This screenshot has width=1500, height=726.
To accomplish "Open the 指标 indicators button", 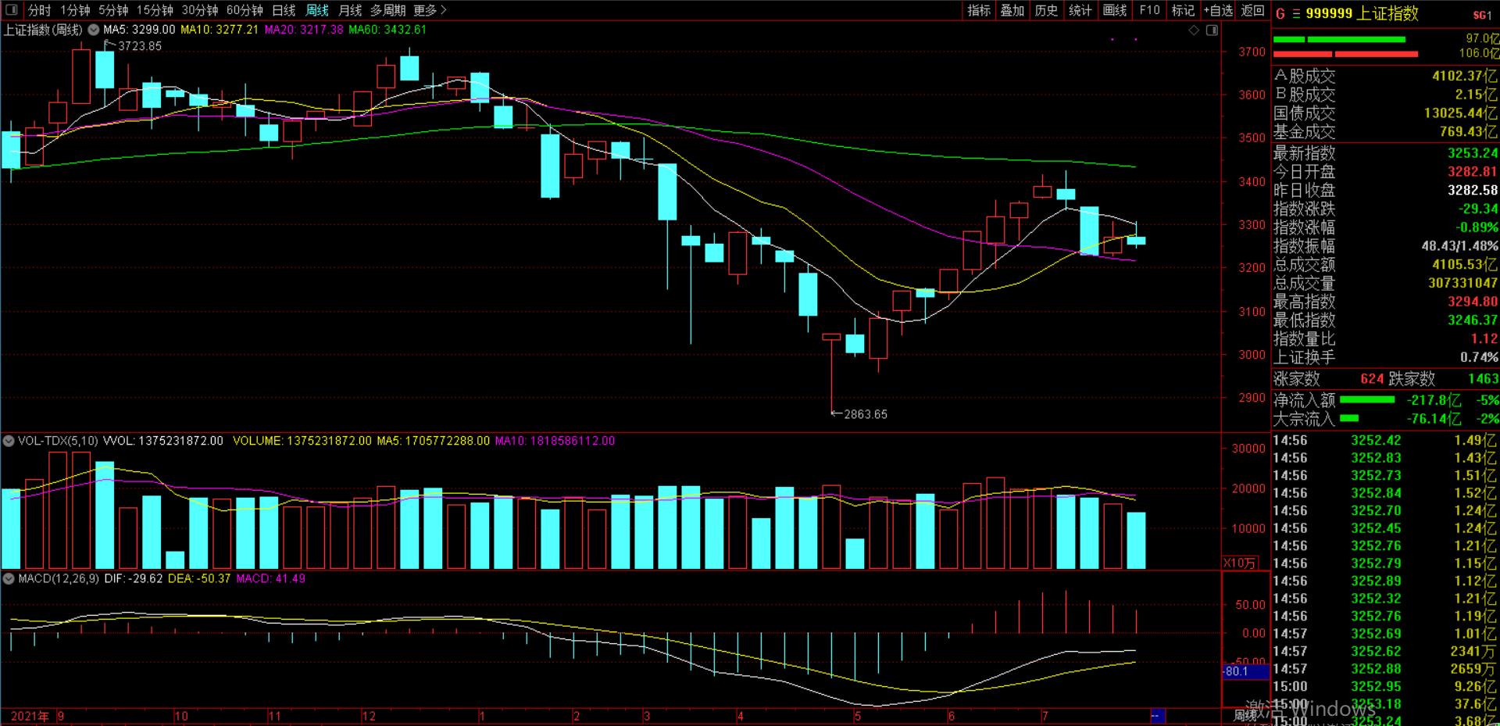I will click(x=979, y=10).
